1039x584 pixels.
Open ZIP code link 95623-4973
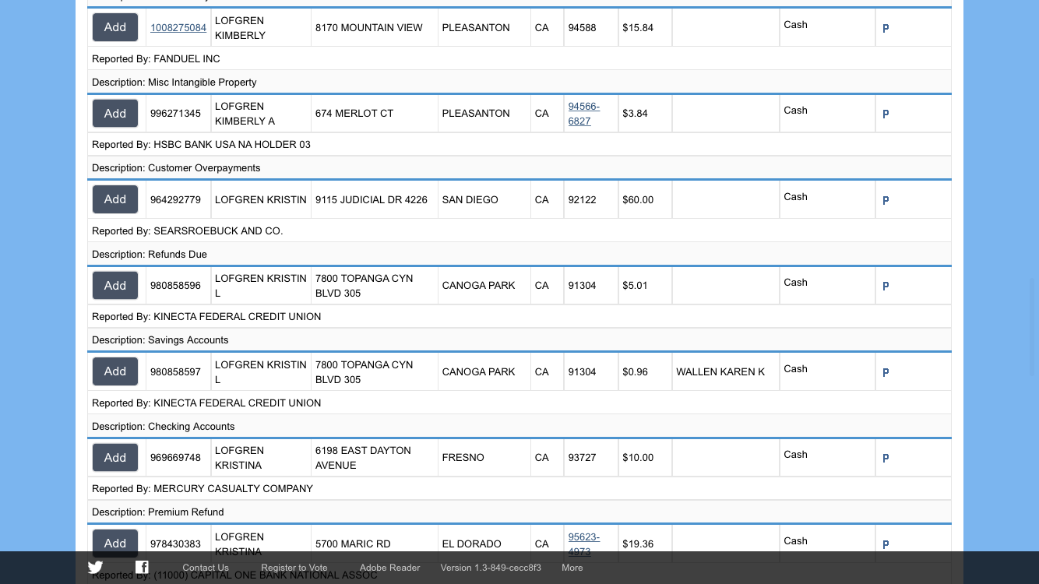[584, 544]
